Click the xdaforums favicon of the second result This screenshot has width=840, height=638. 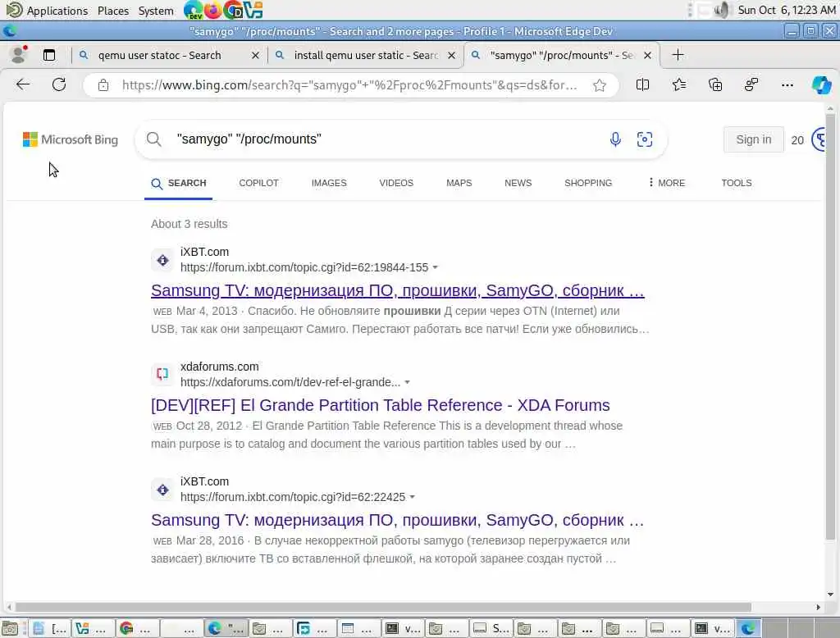click(162, 374)
